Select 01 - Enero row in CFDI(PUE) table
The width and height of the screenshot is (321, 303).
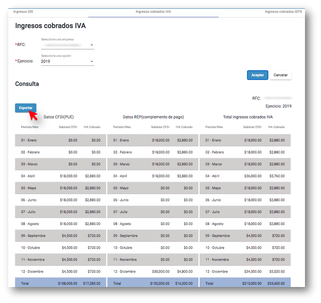(x=60, y=140)
